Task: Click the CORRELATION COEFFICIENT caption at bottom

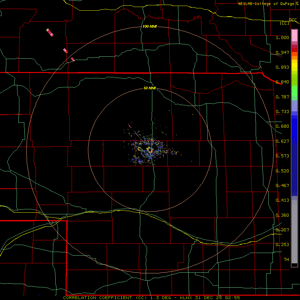Action: point(151,298)
